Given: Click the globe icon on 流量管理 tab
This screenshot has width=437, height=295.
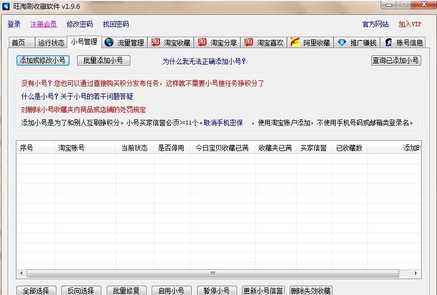Looking at the screenshot, I should 109,42.
